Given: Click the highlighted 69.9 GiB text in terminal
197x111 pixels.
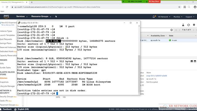Looking at the screenshot, I should (x=53, y=41).
